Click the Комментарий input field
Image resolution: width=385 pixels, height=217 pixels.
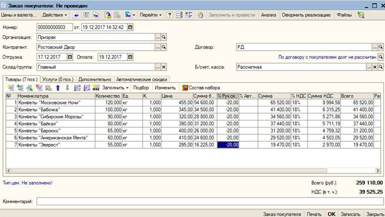click(x=210, y=202)
